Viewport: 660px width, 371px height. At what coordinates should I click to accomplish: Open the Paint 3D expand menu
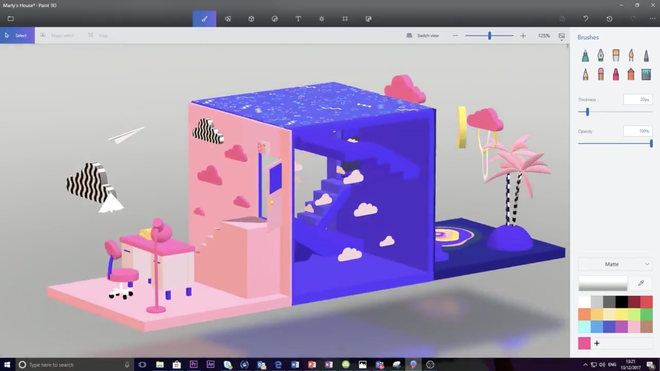click(x=10, y=19)
